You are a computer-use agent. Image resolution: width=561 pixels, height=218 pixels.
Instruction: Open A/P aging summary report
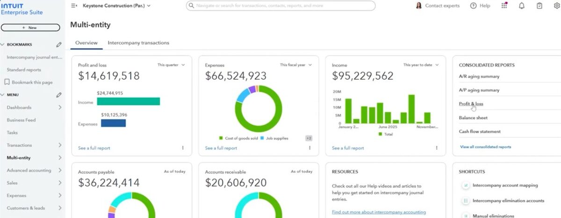click(479, 90)
